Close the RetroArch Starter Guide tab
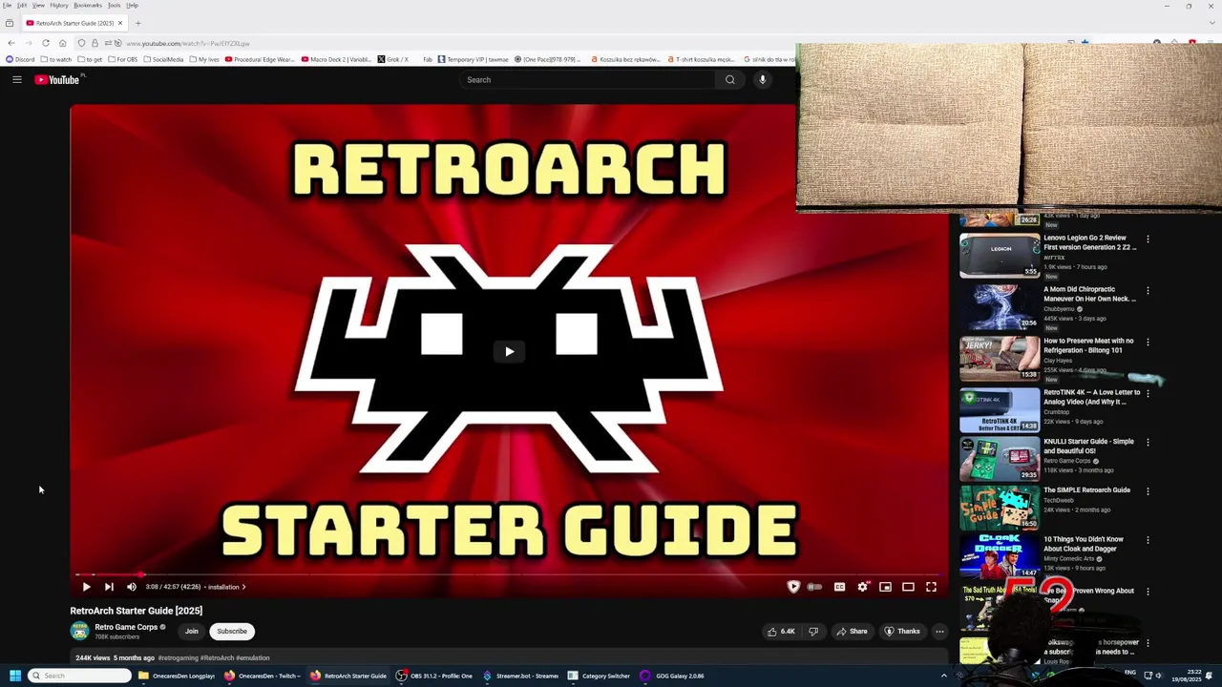 click(x=119, y=23)
